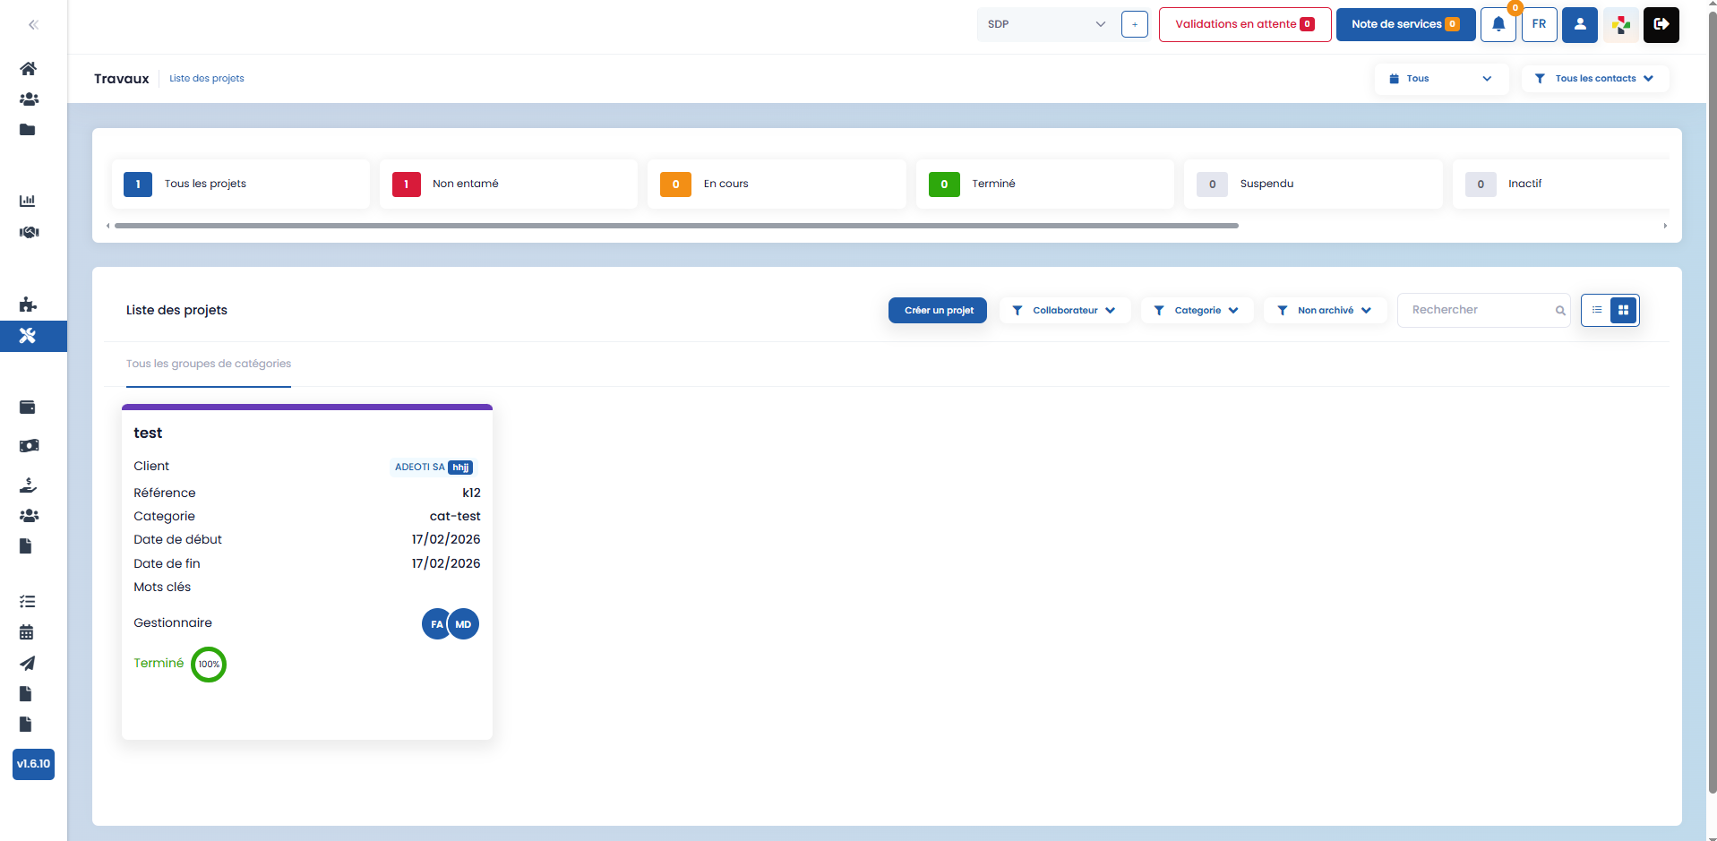1717x841 pixels.
Task: Click the Rechercher search field
Action: click(x=1480, y=310)
